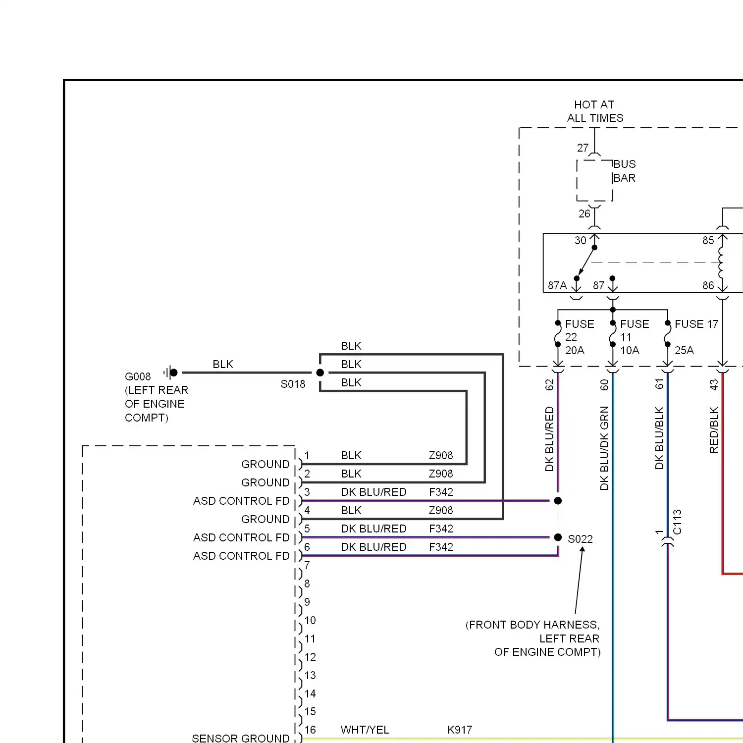Select the 'G008' ground label
The width and height of the screenshot is (743, 743).
[138, 376]
